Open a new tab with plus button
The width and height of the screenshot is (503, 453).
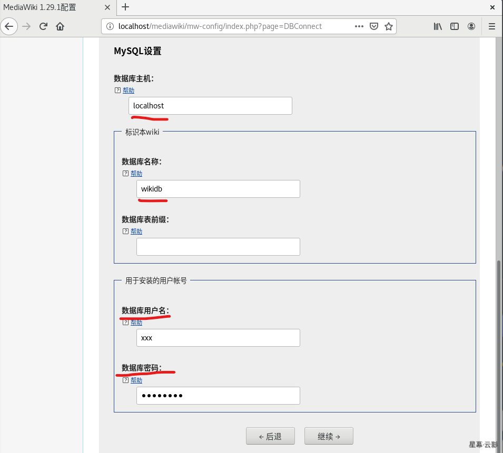125,7
